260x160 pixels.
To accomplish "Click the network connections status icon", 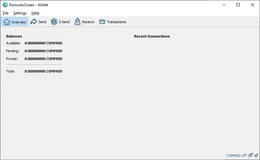I will click(250, 155).
